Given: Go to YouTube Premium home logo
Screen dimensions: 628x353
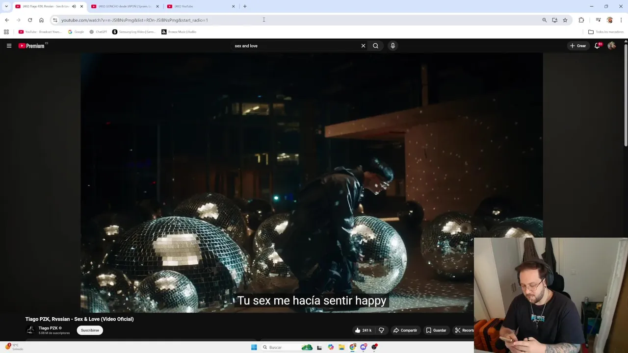Looking at the screenshot, I should click(x=32, y=46).
